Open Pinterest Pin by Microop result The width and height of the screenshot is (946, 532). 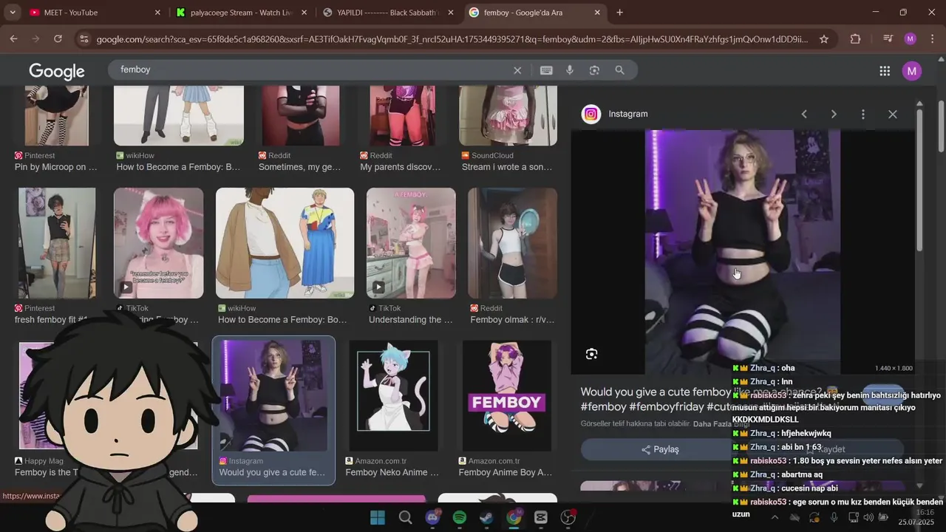[x=56, y=167]
